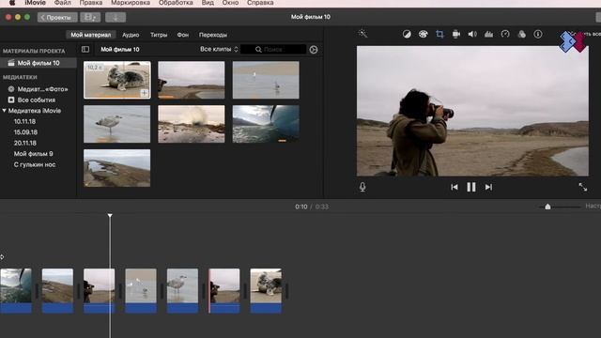Open the clip filter and audio effects tool
This screenshot has width=601, height=338.
(x=522, y=34)
